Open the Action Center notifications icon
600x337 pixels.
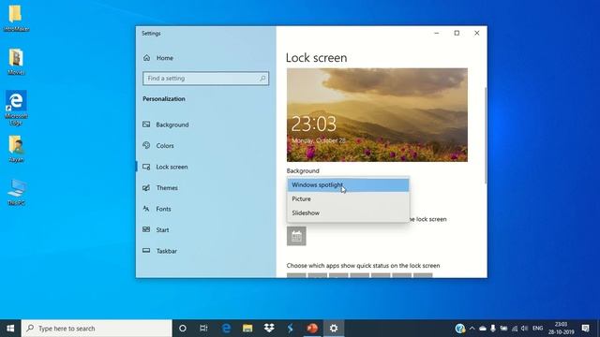point(585,329)
